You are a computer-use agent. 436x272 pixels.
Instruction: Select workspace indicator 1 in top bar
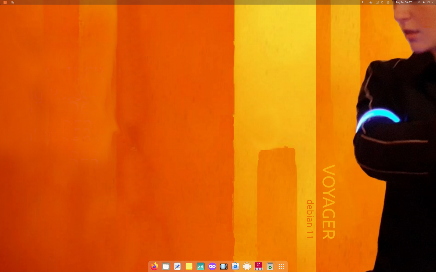362,2
